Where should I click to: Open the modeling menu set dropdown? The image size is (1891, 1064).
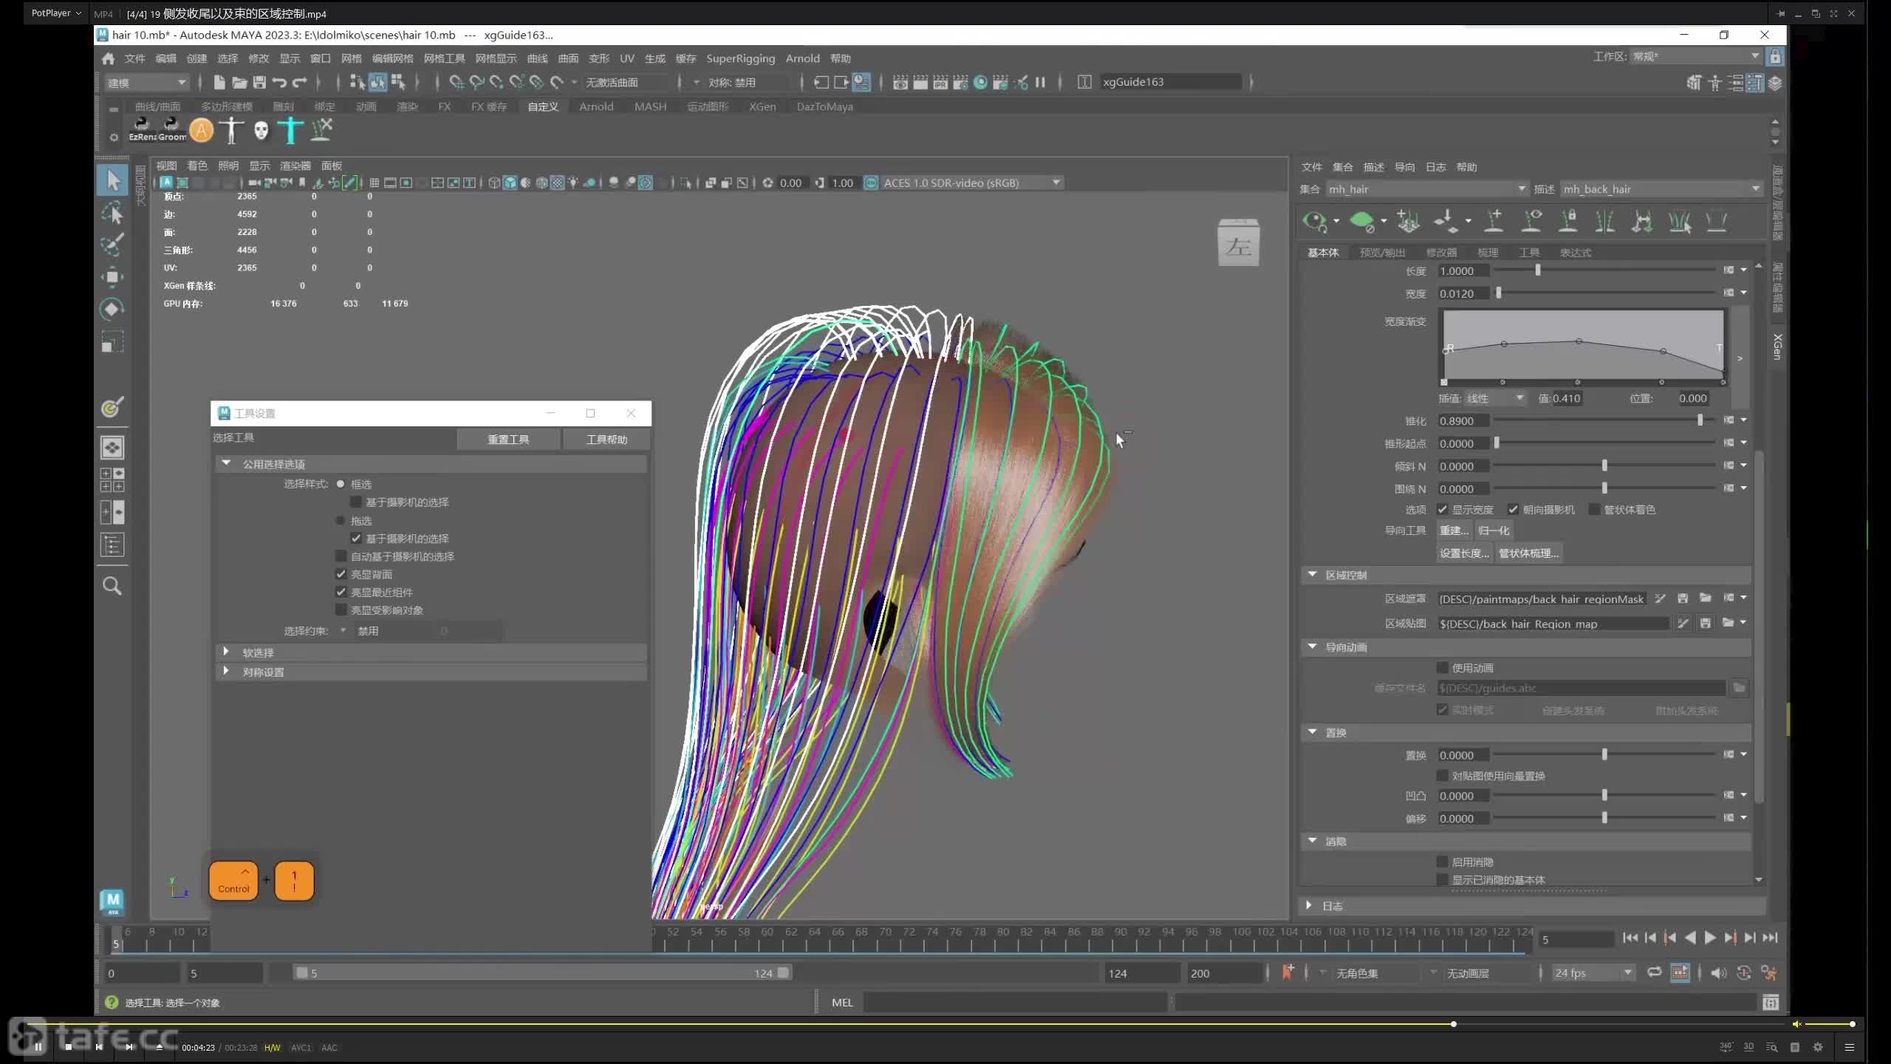tap(146, 83)
